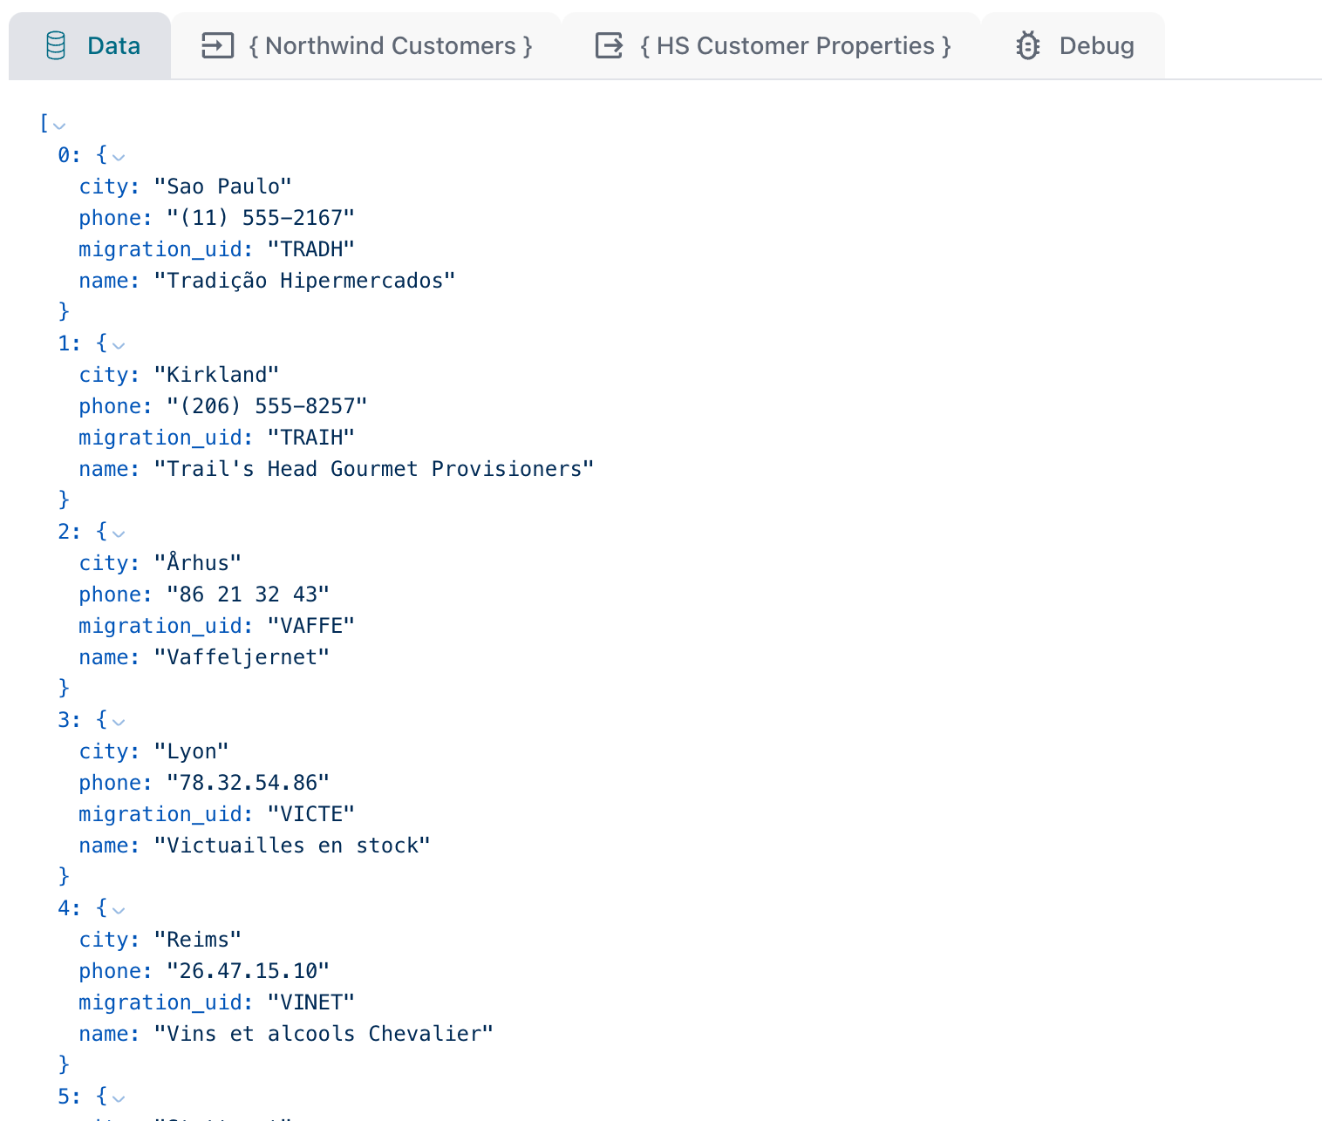Screen dimensions: 1322x1121
Task: Select the city value "Århus"
Action: tap(198, 563)
